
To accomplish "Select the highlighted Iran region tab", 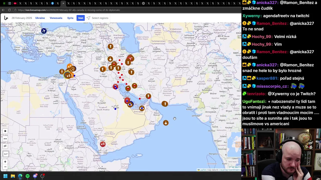I will (x=81, y=18).
